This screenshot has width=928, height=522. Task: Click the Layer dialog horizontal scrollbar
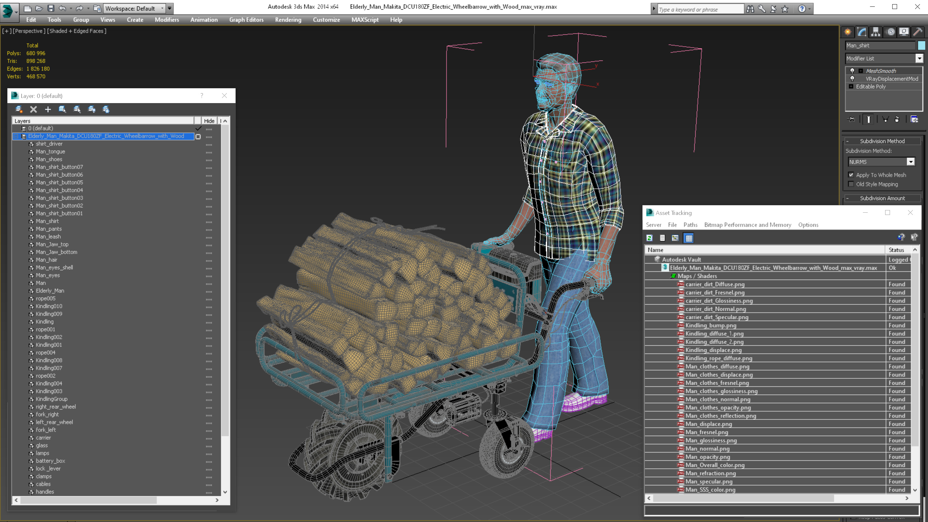pyautogui.click(x=89, y=500)
